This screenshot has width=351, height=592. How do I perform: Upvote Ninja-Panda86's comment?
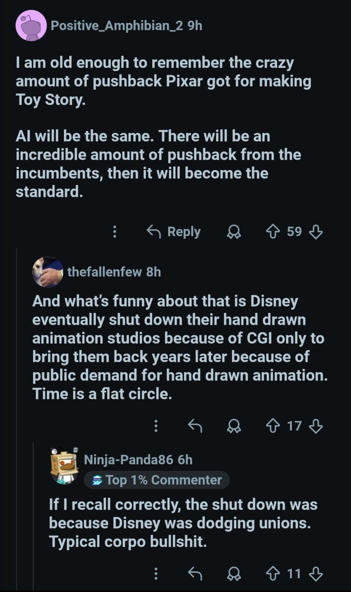(x=272, y=573)
